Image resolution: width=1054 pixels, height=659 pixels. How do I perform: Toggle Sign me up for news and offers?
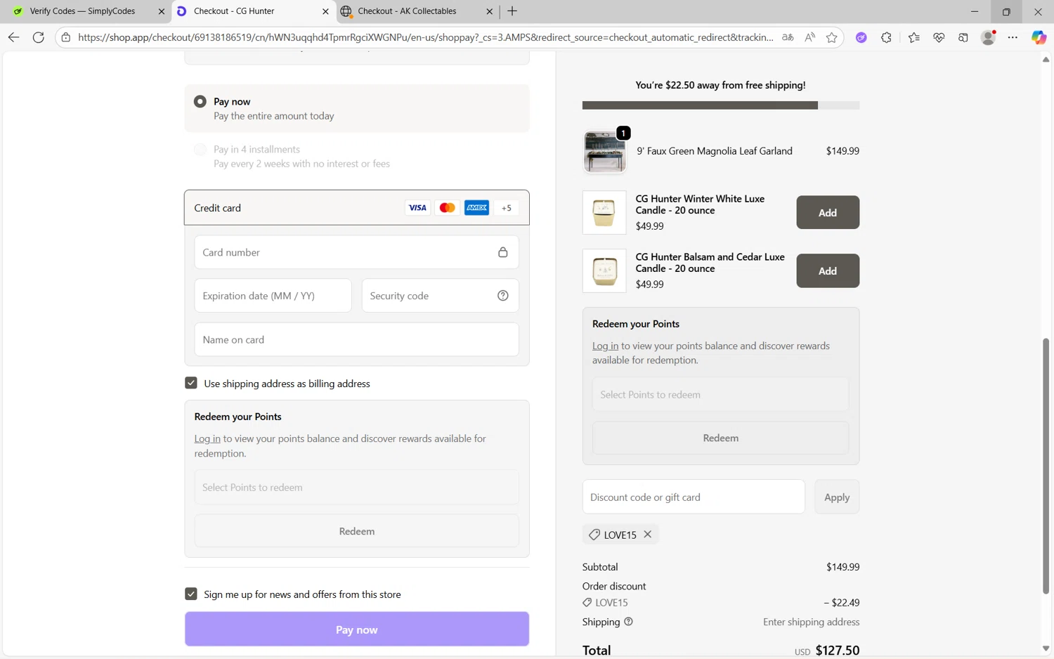point(191,594)
